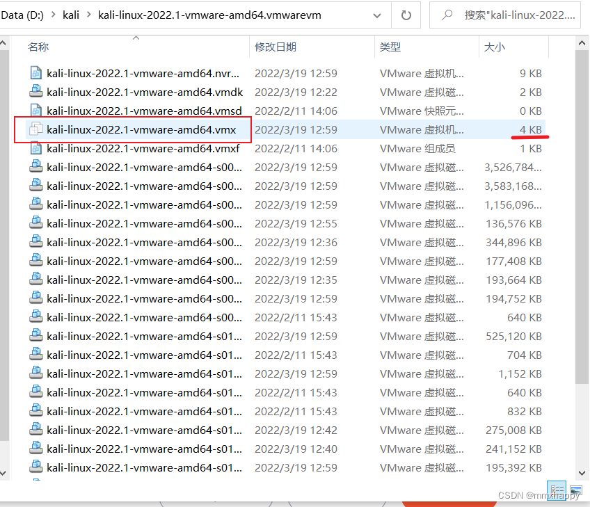Click the type 'VMware 组成员'

click(417, 149)
